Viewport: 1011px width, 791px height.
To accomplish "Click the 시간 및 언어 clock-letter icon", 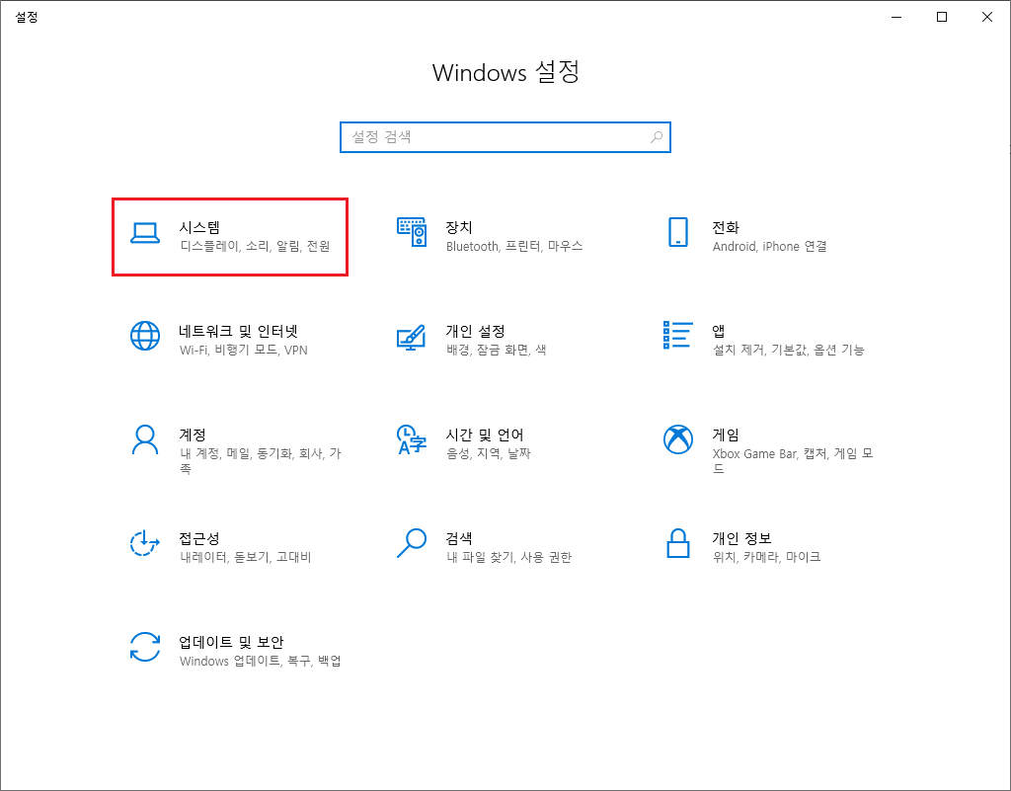I will pos(412,439).
